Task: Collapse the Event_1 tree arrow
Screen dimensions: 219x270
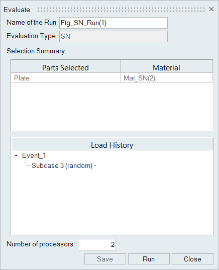Action: [x=16, y=155]
